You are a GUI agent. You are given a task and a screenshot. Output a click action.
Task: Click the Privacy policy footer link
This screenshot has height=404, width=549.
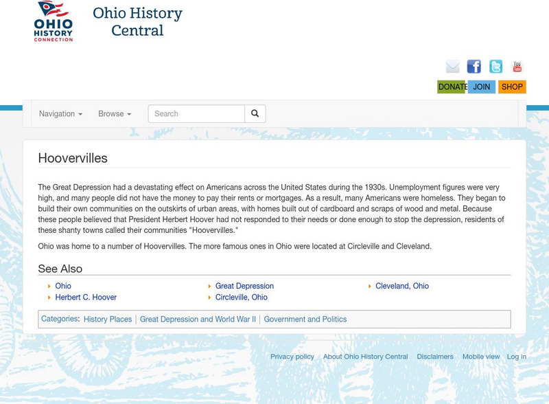pyautogui.click(x=292, y=357)
